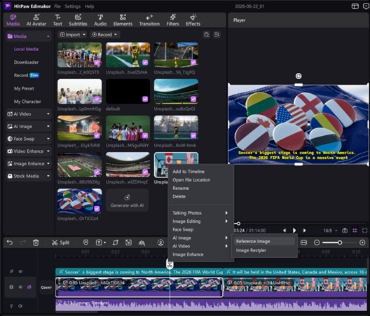370x316 pixels.
Task: Click the rotate handle above preview image
Action: (x=299, y=76)
